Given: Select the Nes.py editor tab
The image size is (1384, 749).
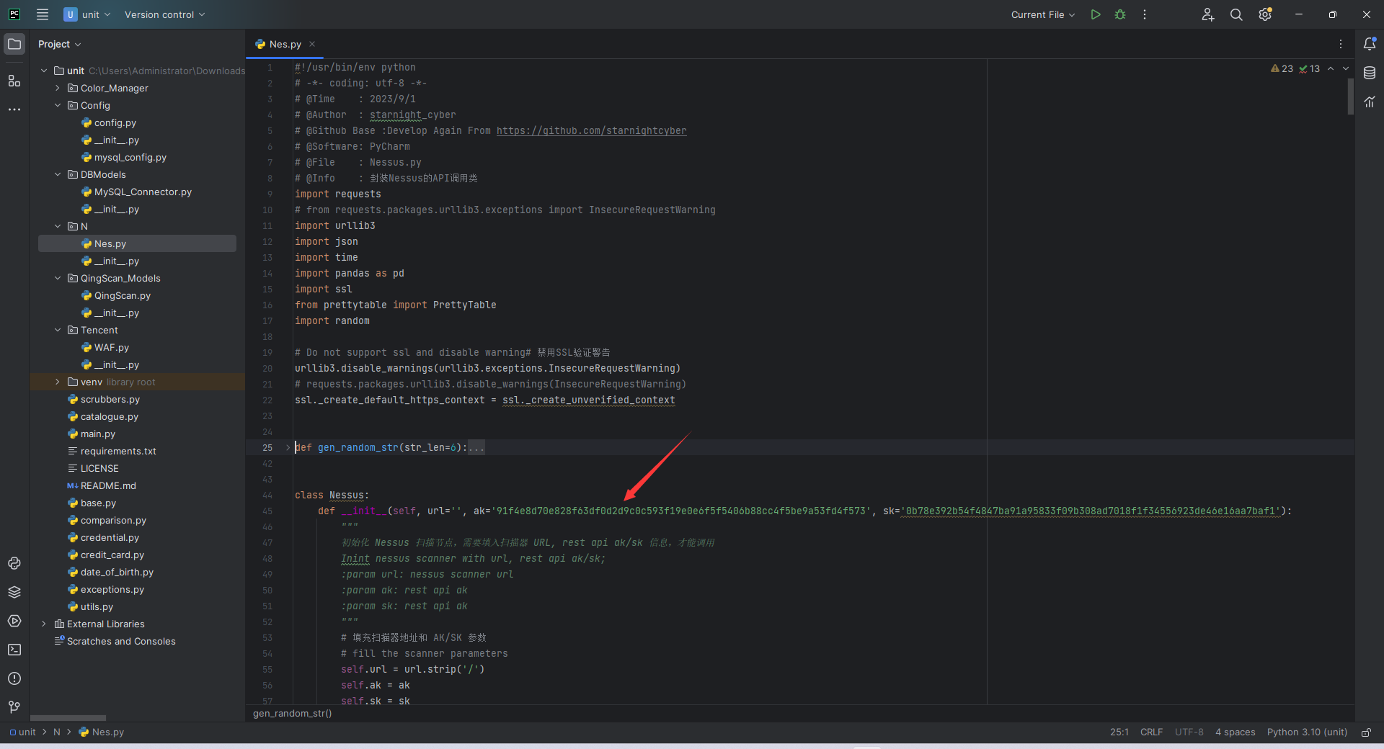Looking at the screenshot, I should coord(285,44).
